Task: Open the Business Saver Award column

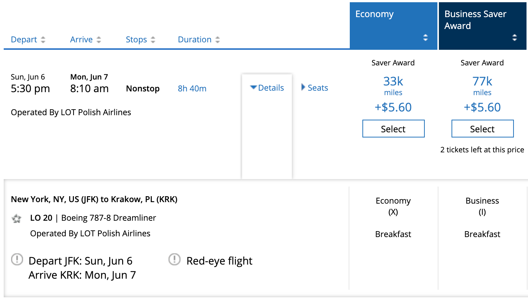Action: (x=475, y=20)
